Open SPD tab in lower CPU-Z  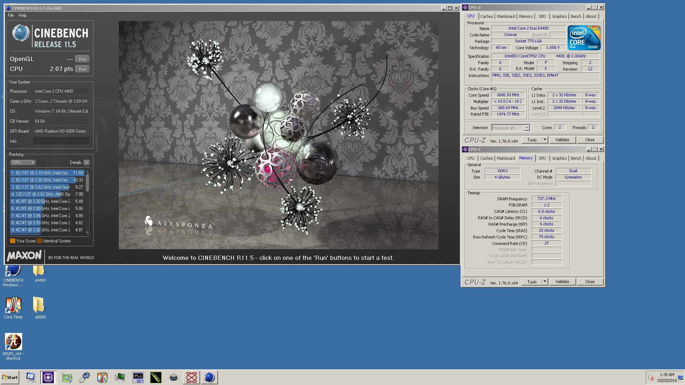[x=542, y=158]
